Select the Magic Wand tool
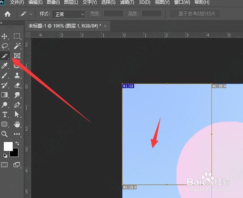 tap(17, 46)
